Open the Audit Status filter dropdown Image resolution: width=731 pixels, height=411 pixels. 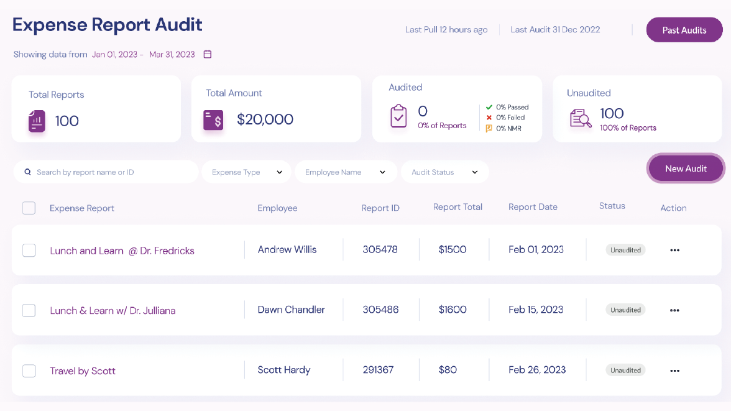coord(444,172)
